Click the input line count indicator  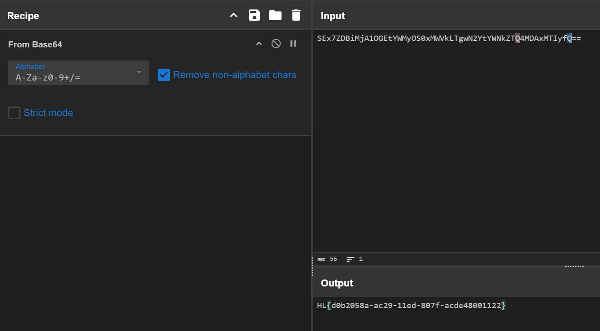355,259
